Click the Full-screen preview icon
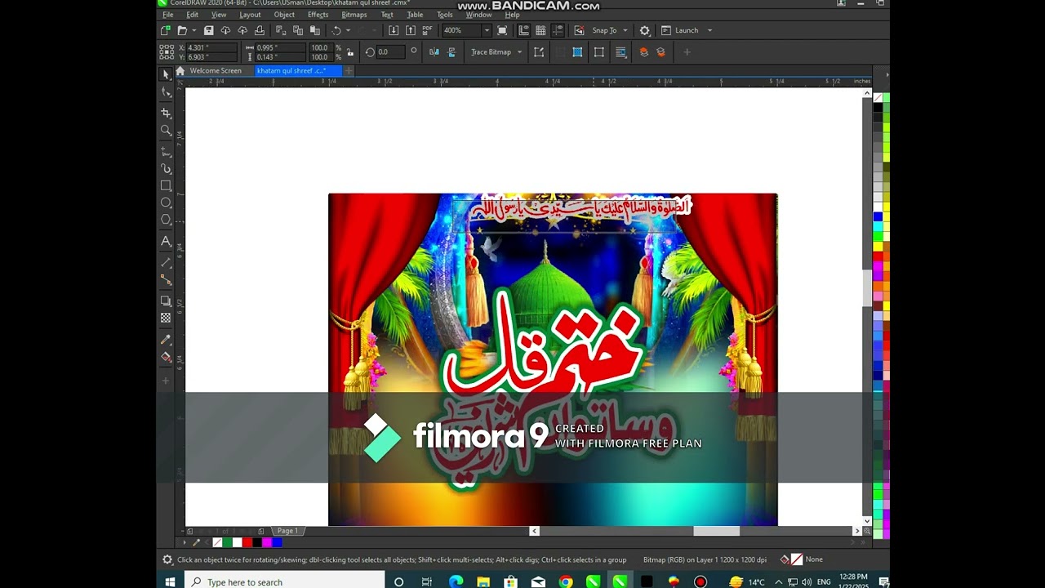The image size is (1045, 588). click(x=502, y=30)
